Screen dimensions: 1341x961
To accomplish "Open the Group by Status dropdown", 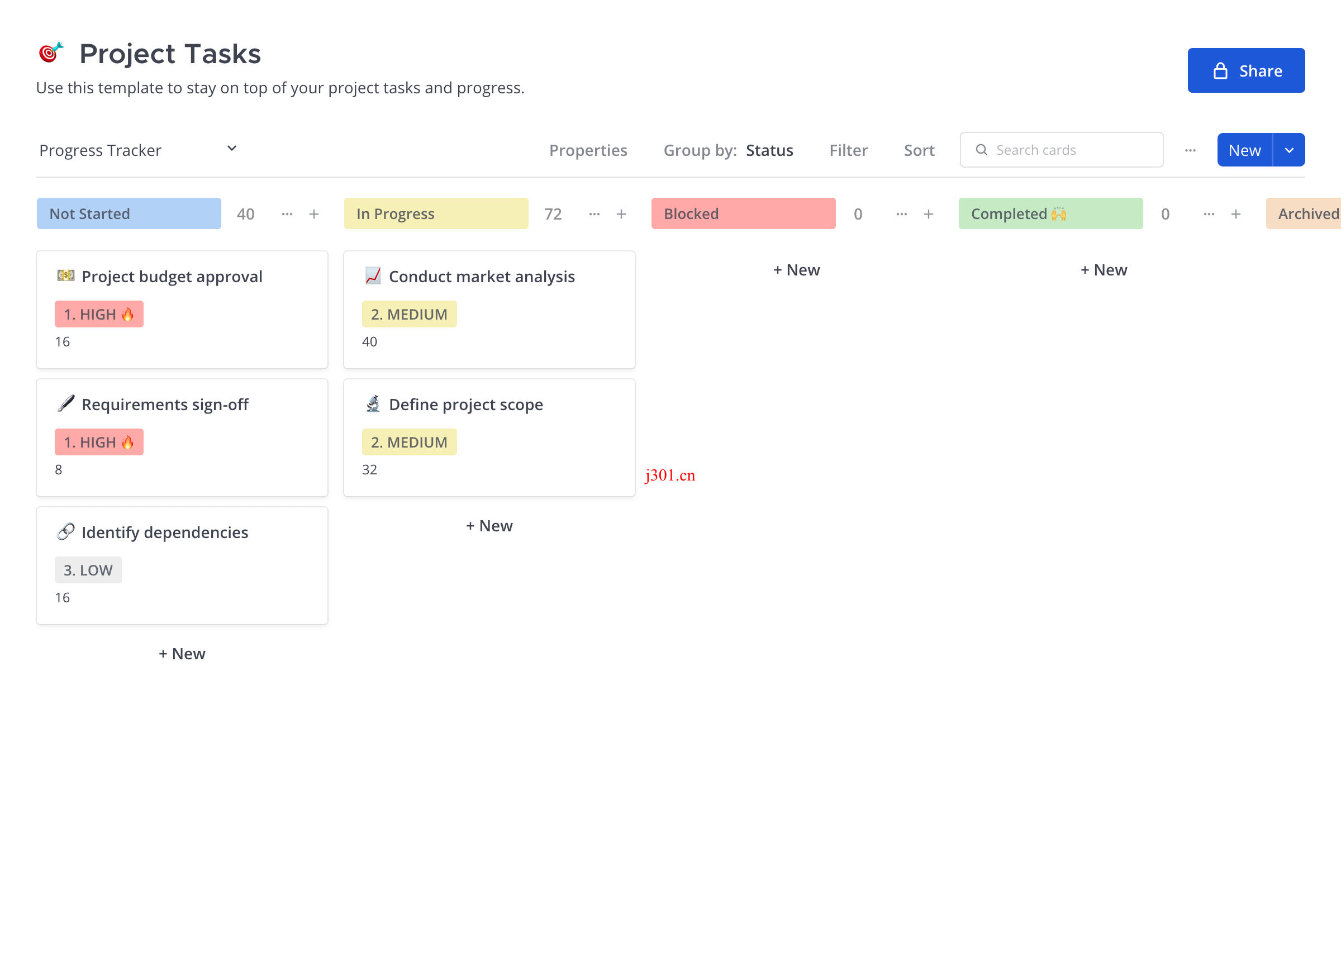I will click(771, 149).
